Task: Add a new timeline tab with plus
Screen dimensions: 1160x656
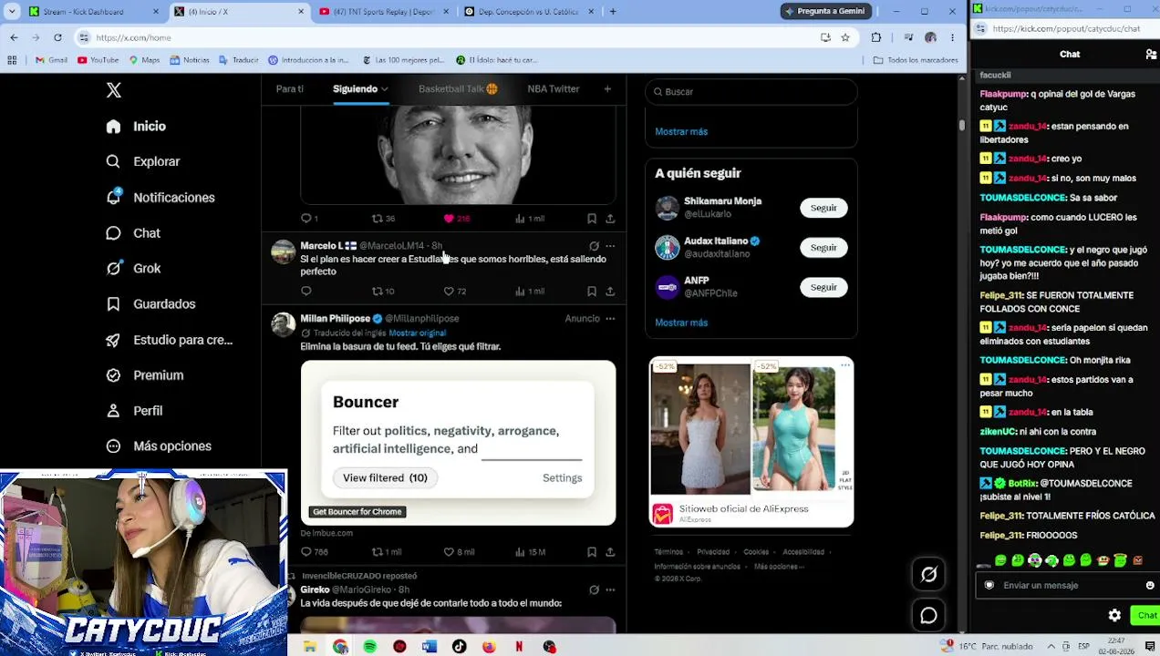Action: tap(607, 88)
